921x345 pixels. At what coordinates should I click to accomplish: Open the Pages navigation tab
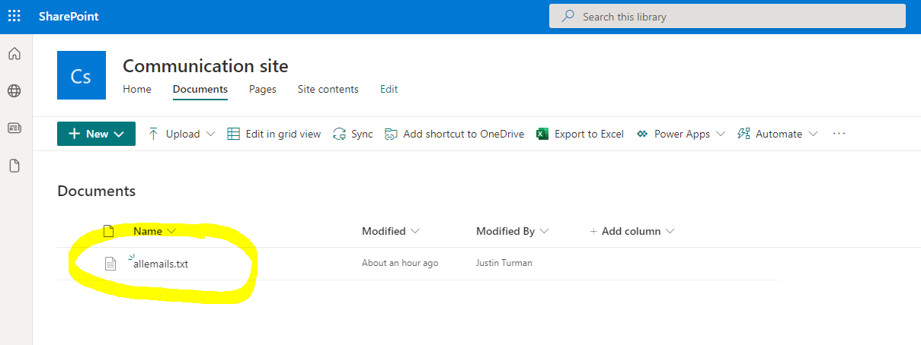coord(262,89)
